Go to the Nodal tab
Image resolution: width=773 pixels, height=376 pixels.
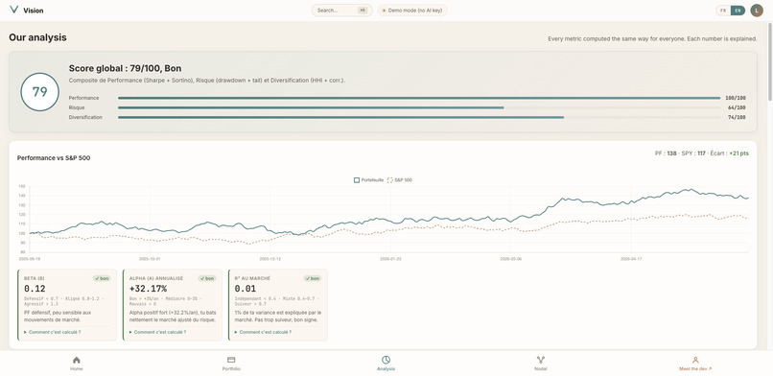click(541, 364)
